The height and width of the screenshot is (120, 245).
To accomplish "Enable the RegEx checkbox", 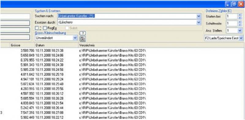I will point(45,28).
